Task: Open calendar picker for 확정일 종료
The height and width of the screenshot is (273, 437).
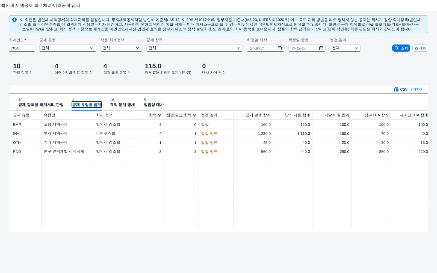Action: pos(321,48)
